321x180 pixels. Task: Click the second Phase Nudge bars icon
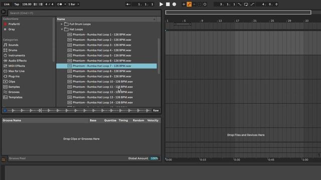click(x=41, y=4)
